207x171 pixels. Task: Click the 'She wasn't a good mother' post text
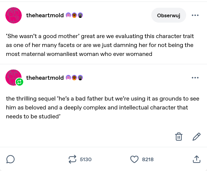[100, 45]
